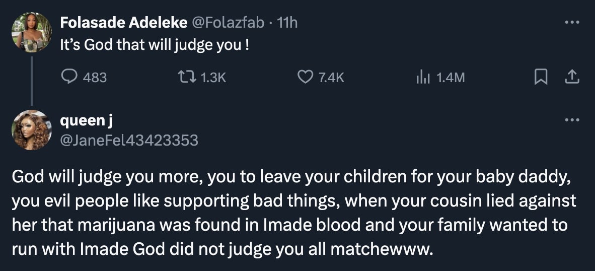Click the 1.4M views count
This screenshot has height=271, width=595.
coord(450,78)
